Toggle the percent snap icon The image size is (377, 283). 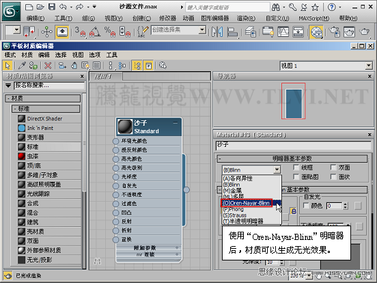(110, 31)
